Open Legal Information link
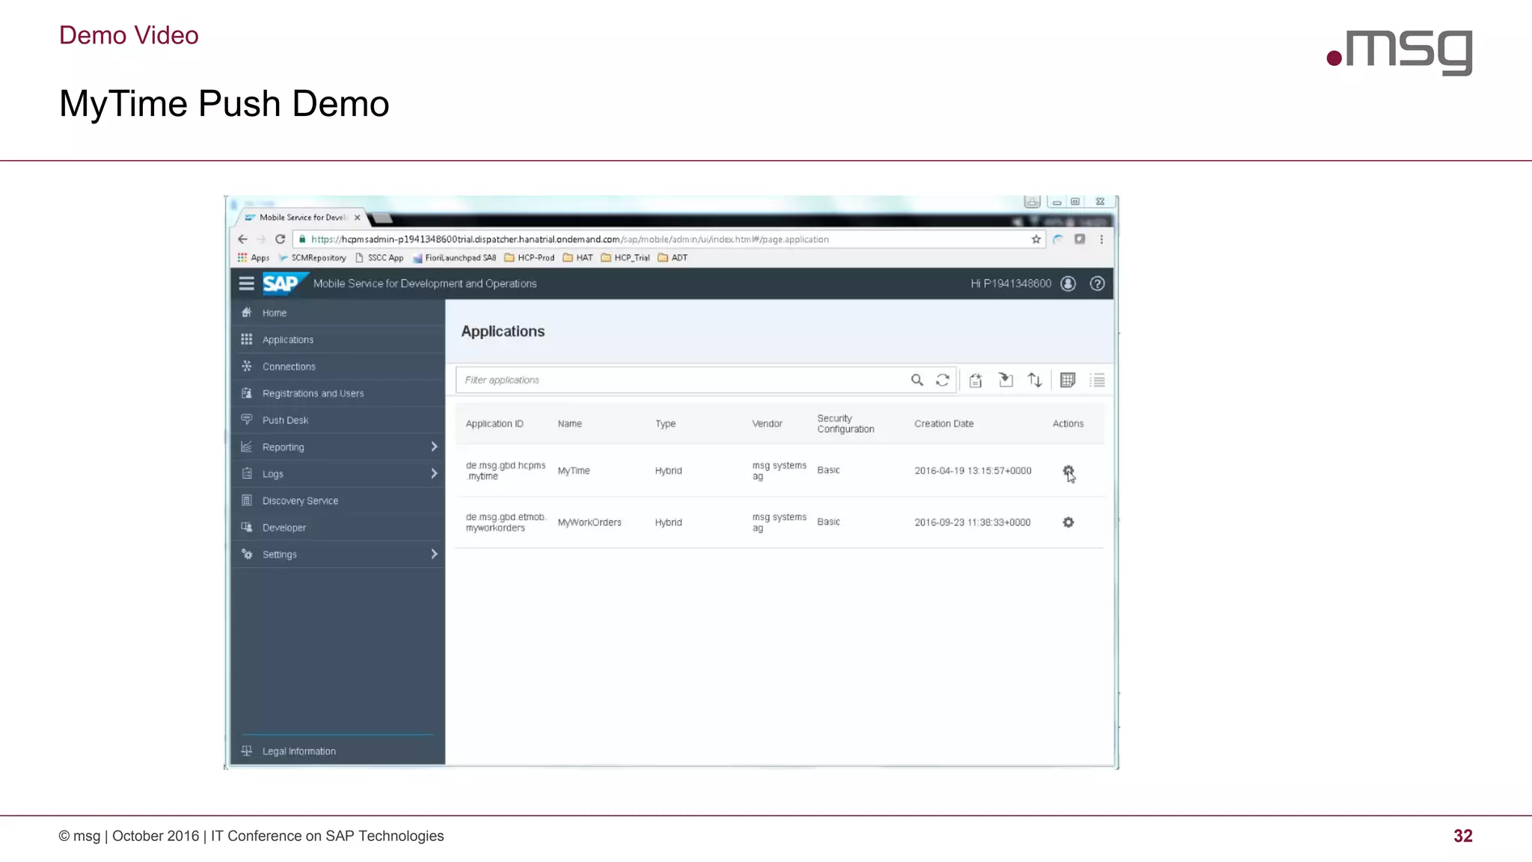The height and width of the screenshot is (862, 1532). point(298,751)
